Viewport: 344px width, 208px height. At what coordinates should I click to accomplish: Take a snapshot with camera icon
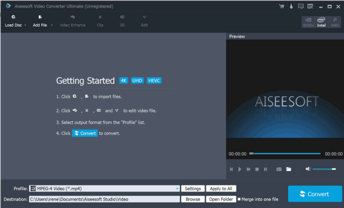point(279,169)
